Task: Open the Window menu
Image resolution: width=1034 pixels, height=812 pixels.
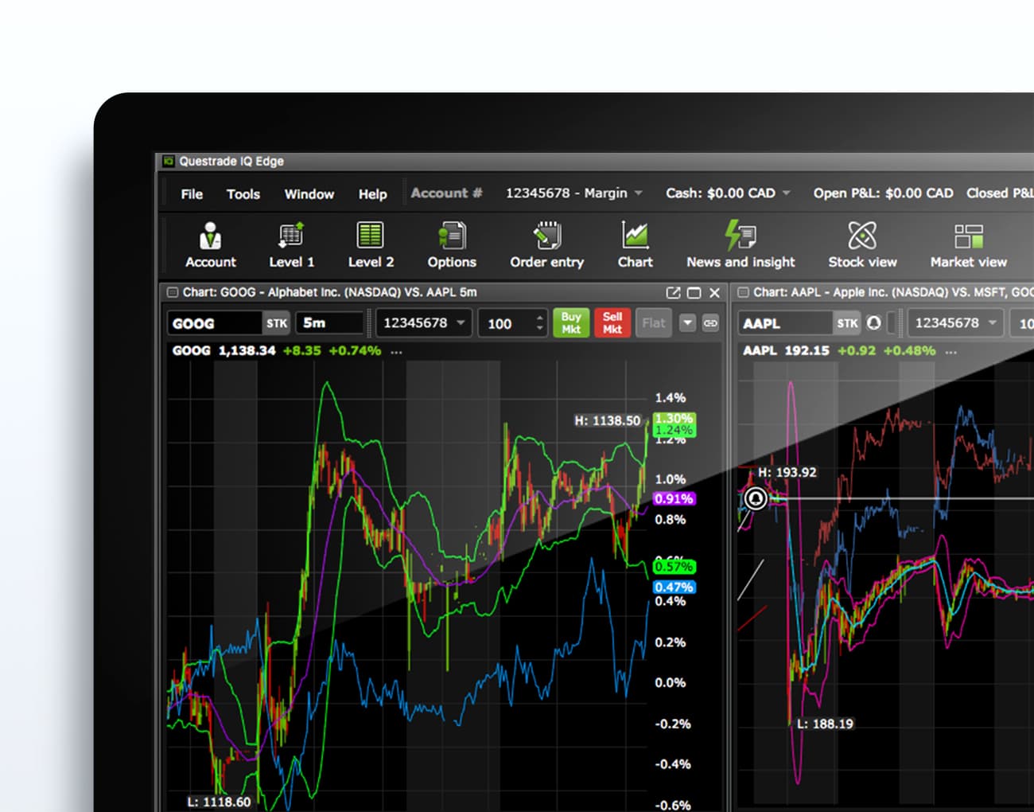Action: [309, 193]
